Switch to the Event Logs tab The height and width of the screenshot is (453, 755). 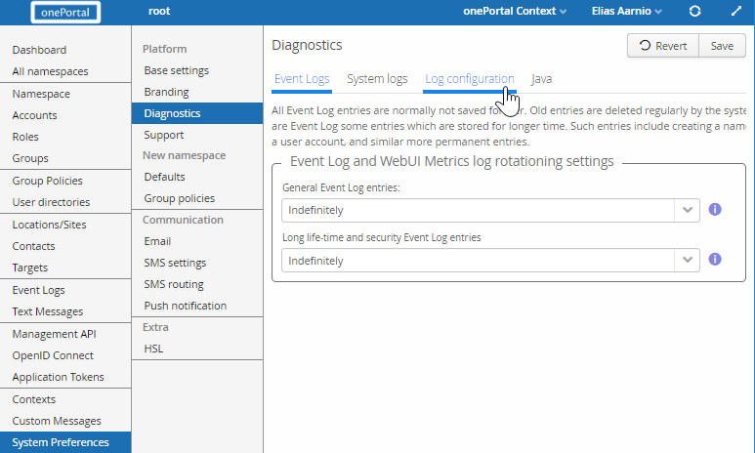(x=302, y=79)
